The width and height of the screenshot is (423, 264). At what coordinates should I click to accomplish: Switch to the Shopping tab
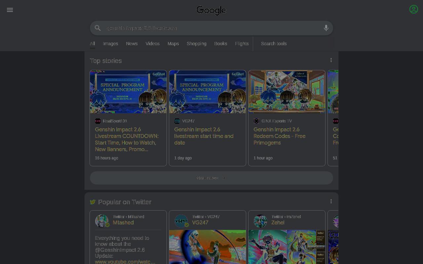click(196, 44)
